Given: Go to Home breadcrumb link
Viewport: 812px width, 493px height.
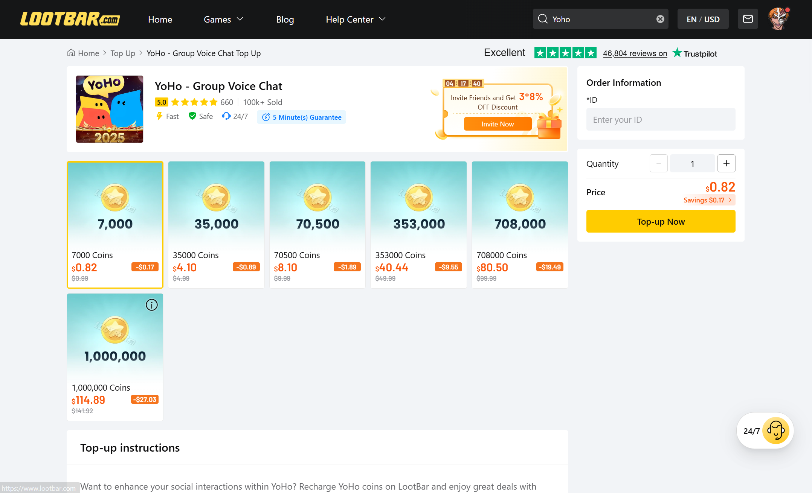Looking at the screenshot, I should point(89,53).
